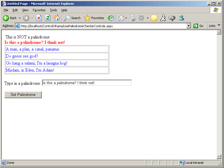Expand the Back button history dropdown
The image size is (224, 168).
pyautogui.click(x=20, y=18)
